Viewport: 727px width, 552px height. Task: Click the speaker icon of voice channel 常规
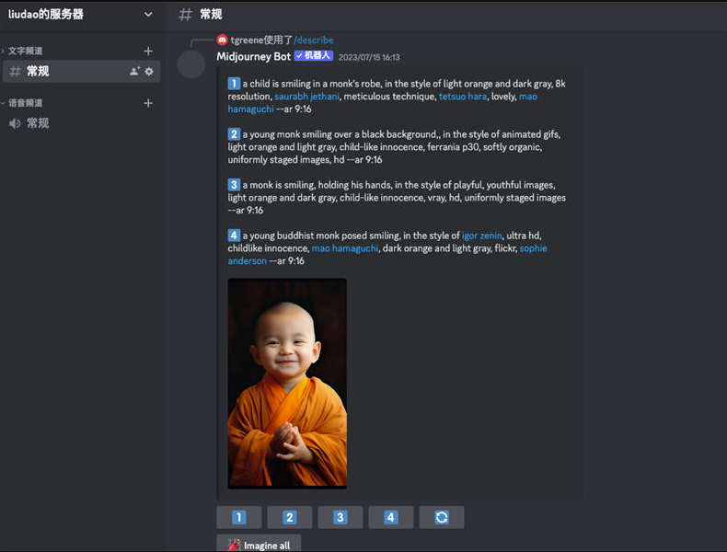(15, 123)
